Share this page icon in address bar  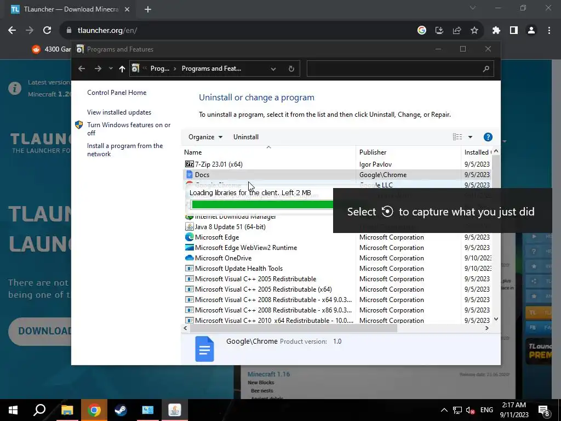coord(457,31)
